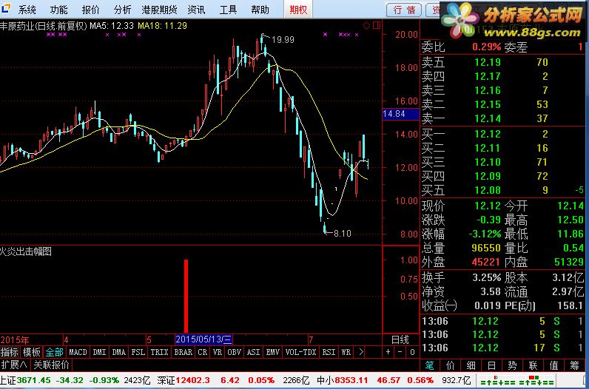Click the second market breadth indicator in status bar

pos(537,381)
